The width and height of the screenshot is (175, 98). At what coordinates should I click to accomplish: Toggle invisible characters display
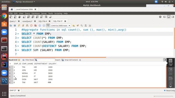click(x=86, y=26)
